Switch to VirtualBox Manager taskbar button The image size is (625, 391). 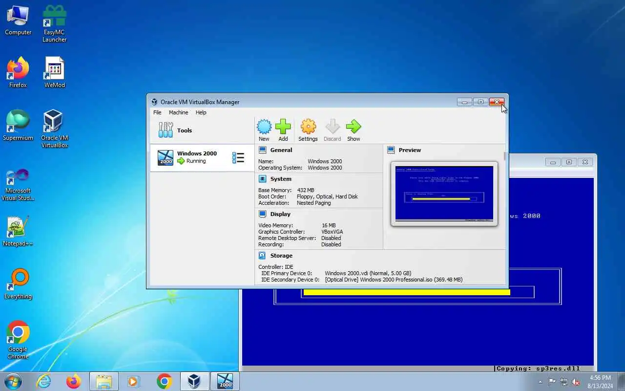point(194,381)
